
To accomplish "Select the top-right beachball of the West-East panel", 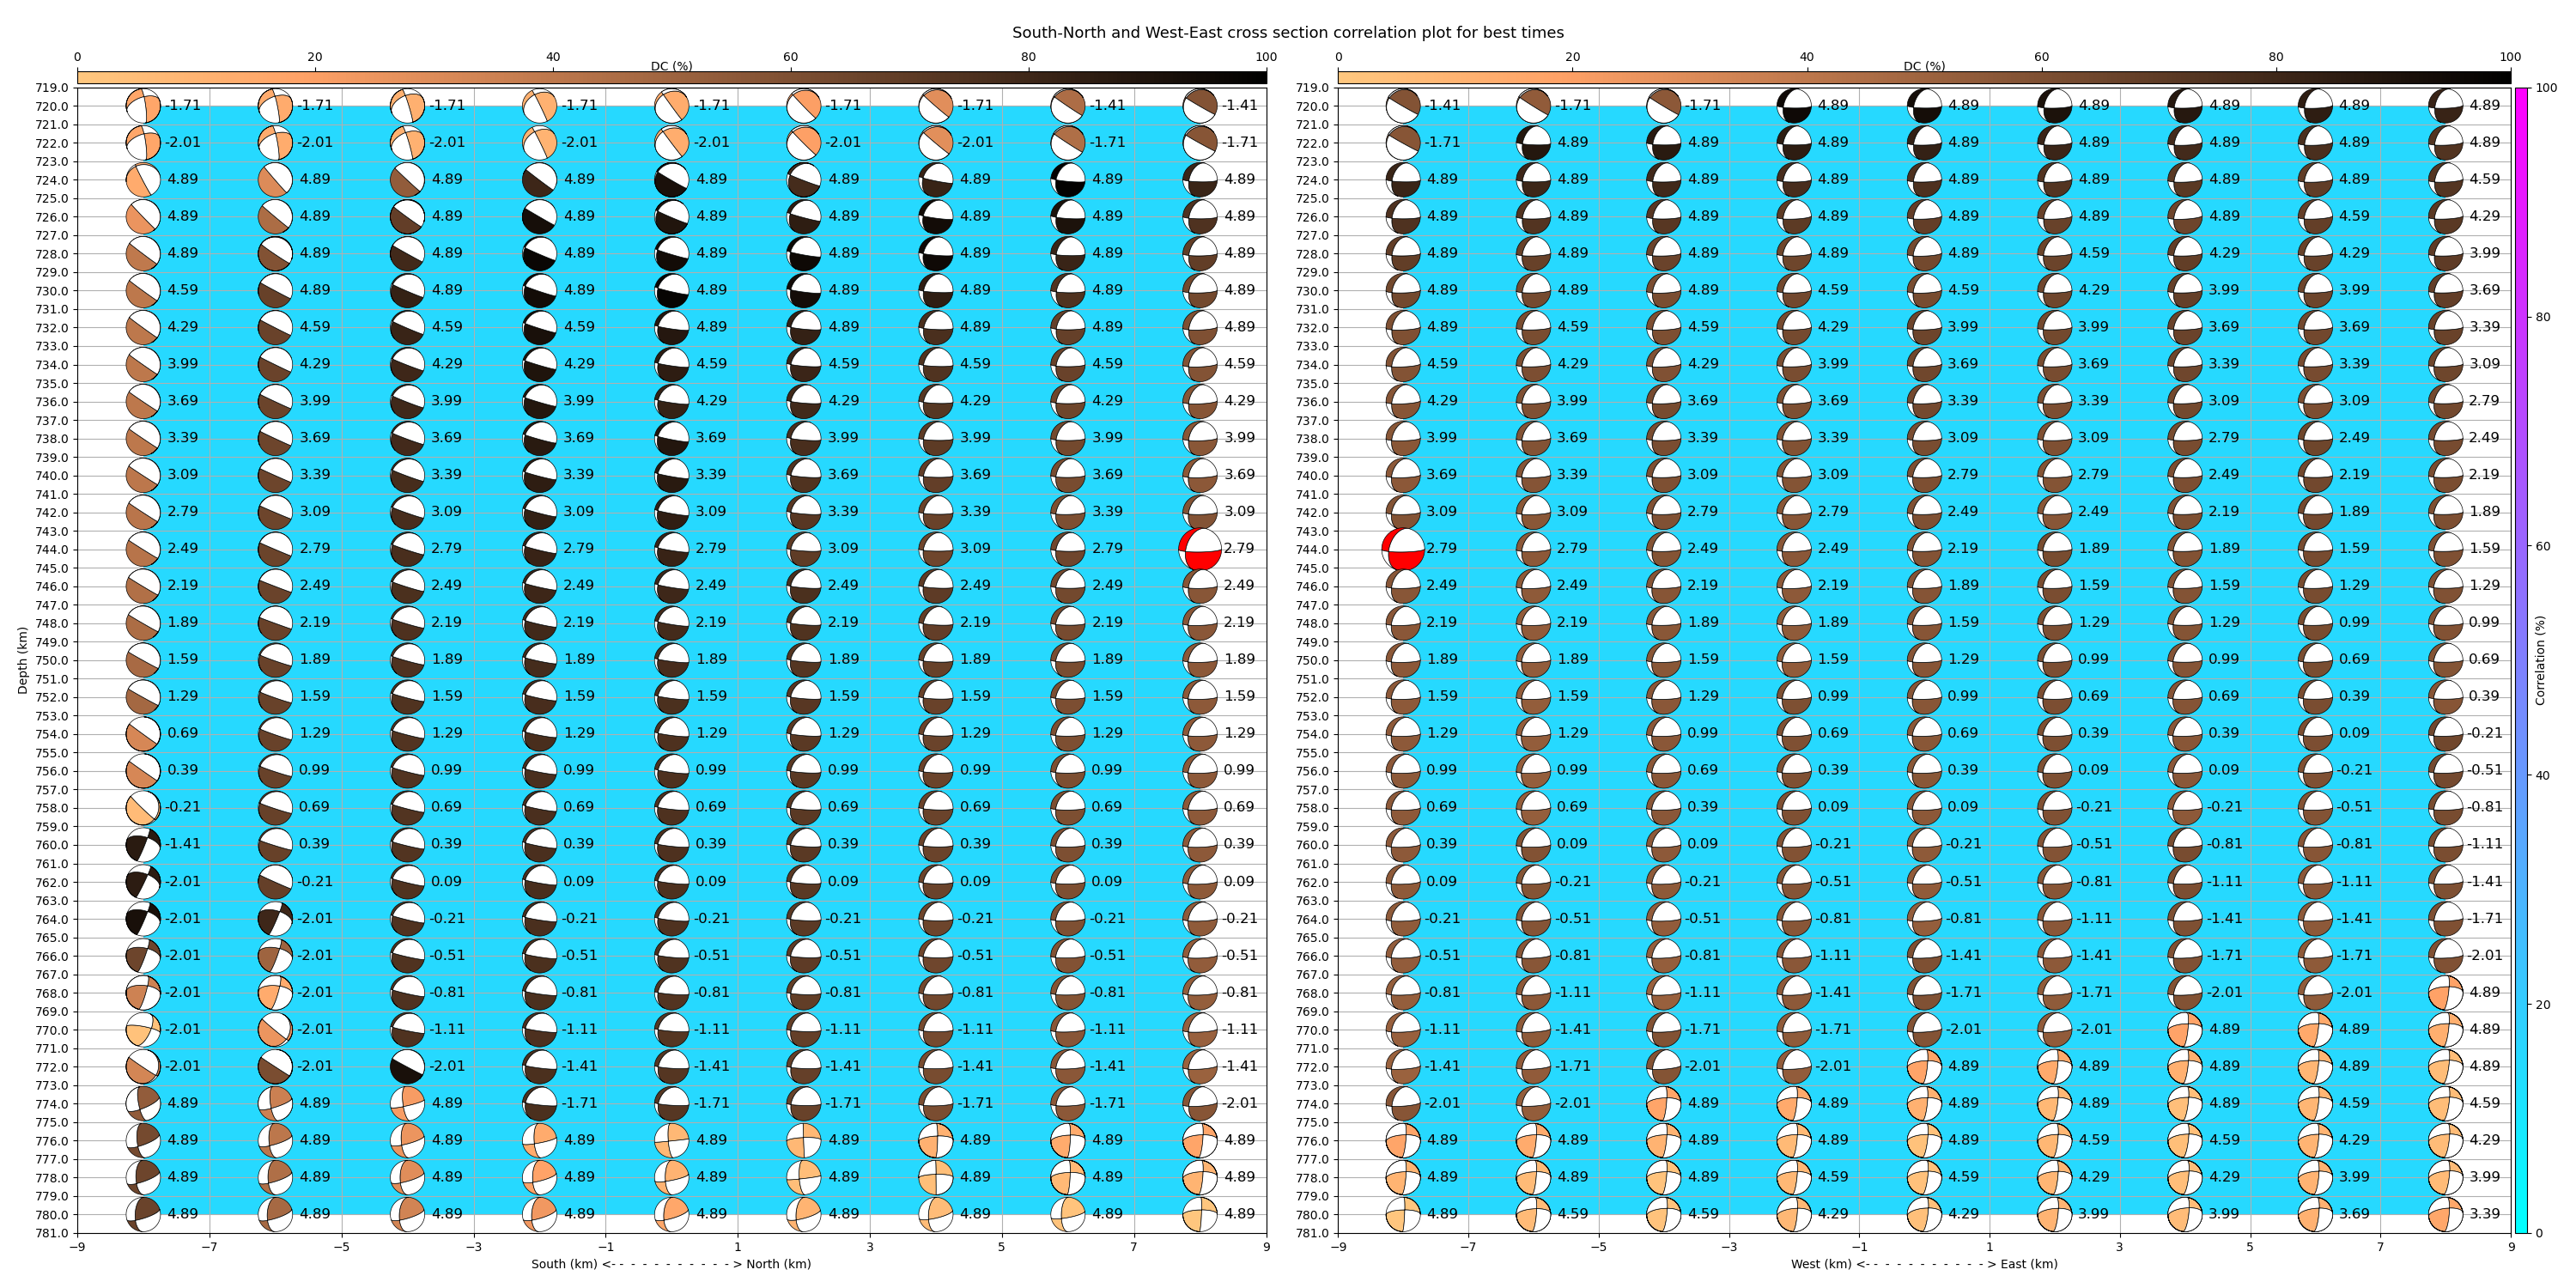I will [2446, 105].
